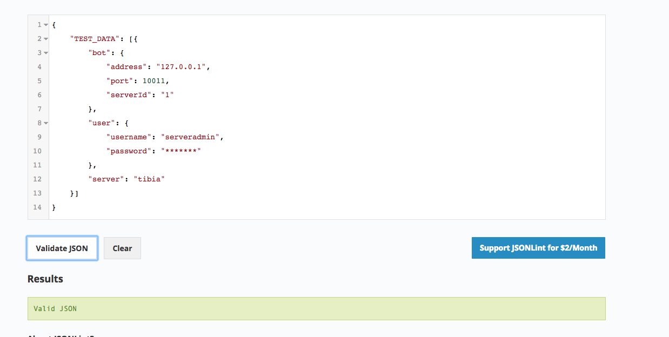This screenshot has width=669, height=337.
Task: Click the Validate JSON button
Action: [x=62, y=248]
